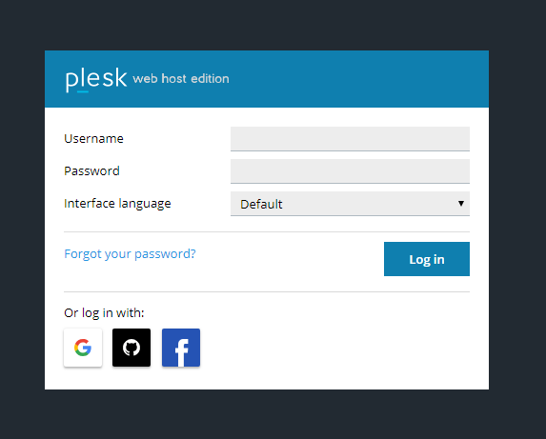The width and height of the screenshot is (546, 439).
Task: Click the Password label
Action: [x=91, y=171]
